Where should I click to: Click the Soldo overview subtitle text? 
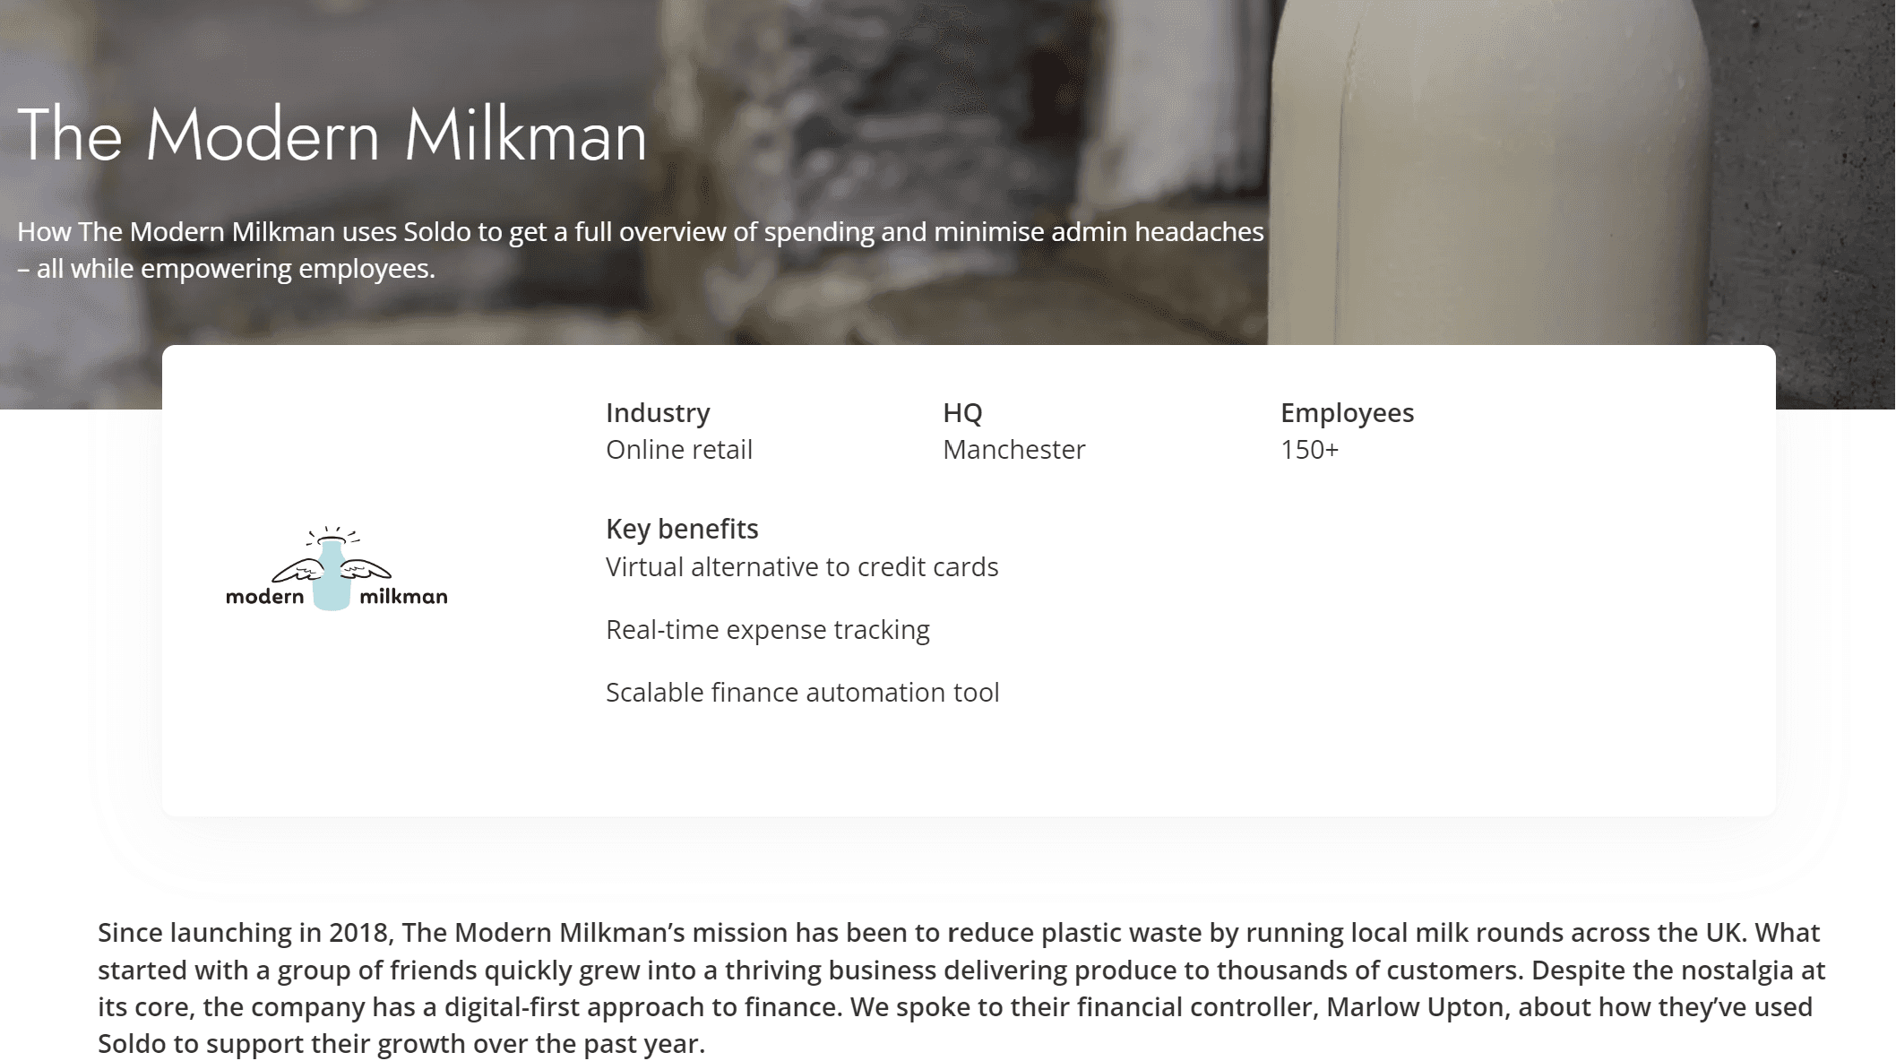pyautogui.click(x=640, y=232)
